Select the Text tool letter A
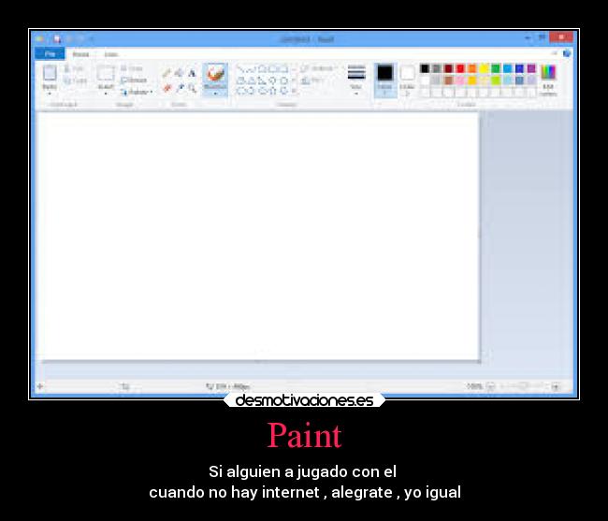 click(x=192, y=73)
